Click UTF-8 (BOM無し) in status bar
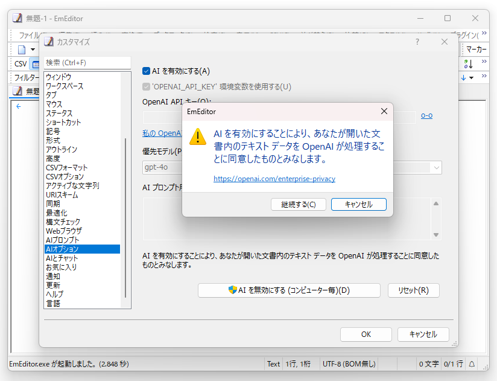 click(349, 364)
